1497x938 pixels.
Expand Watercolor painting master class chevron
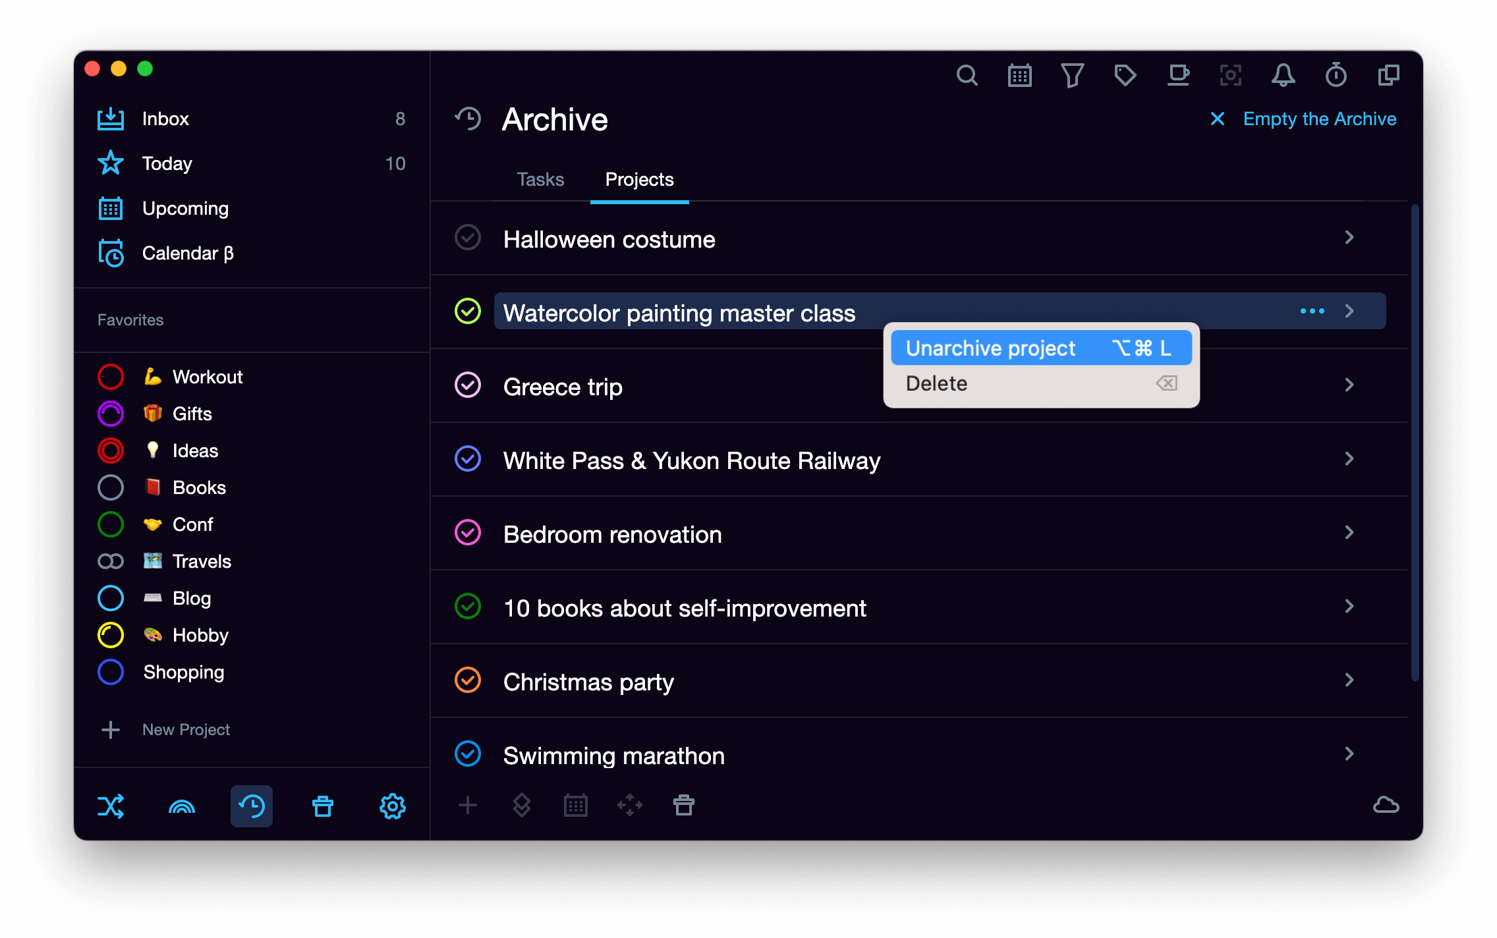(1349, 311)
